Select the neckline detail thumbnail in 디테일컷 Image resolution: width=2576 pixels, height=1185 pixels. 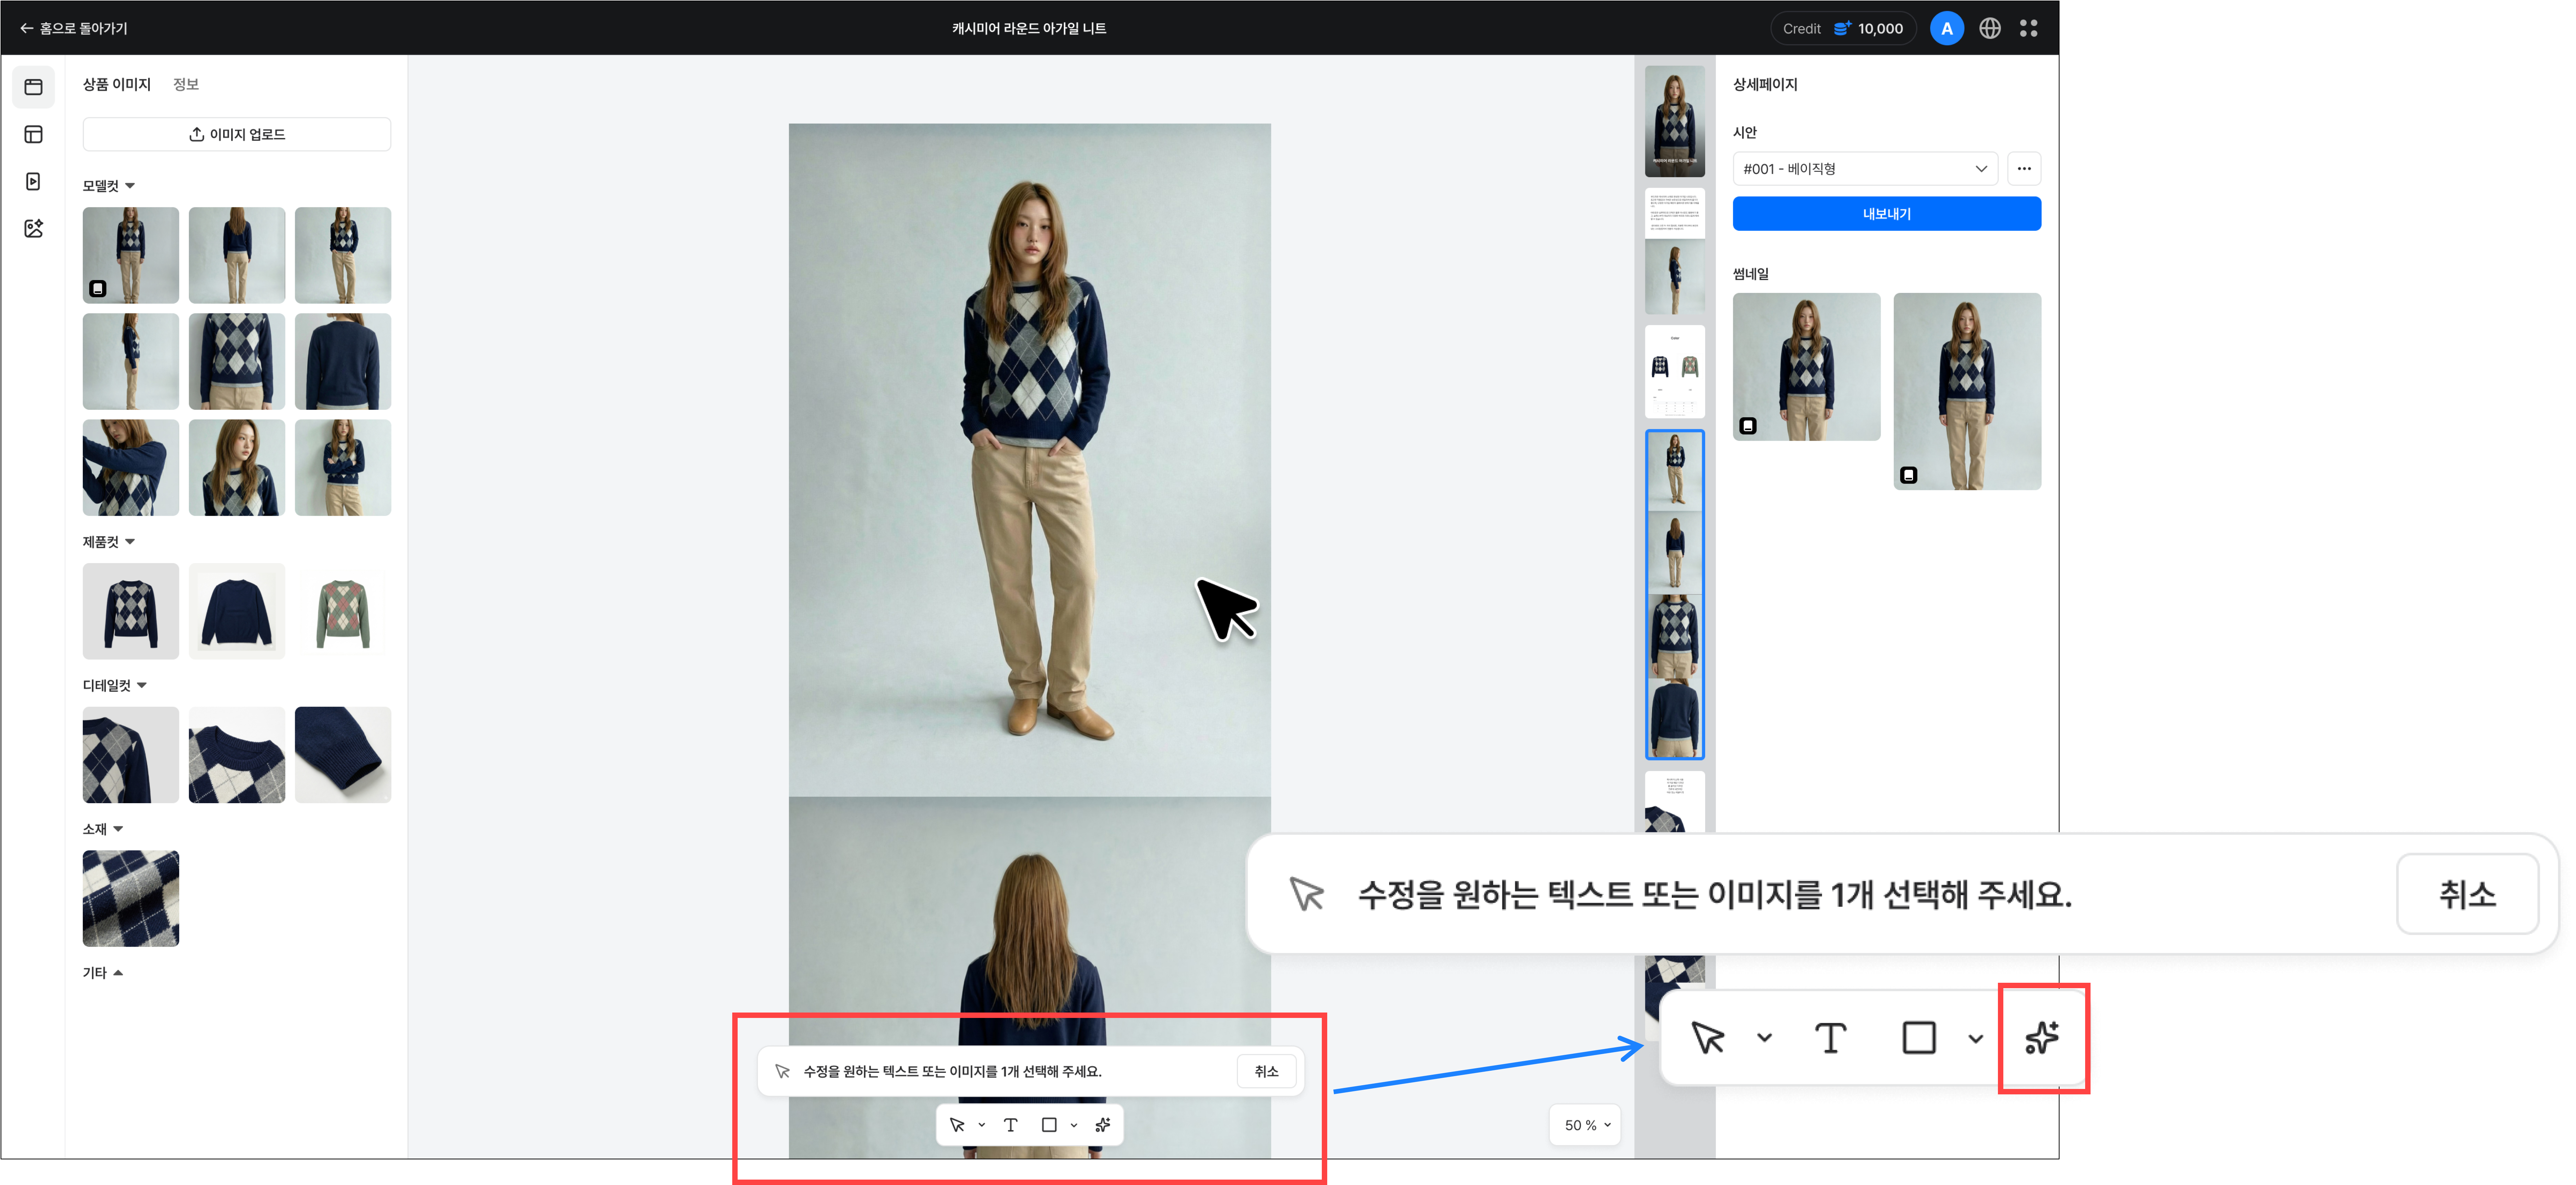237,755
